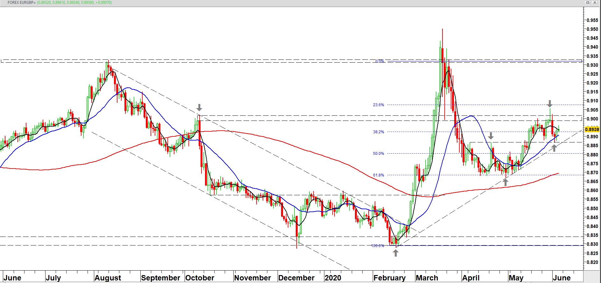Click the yellow 0.8938 current price tag
The image size is (601, 283).
coord(592,130)
